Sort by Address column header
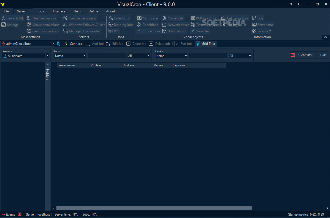 click(138, 65)
